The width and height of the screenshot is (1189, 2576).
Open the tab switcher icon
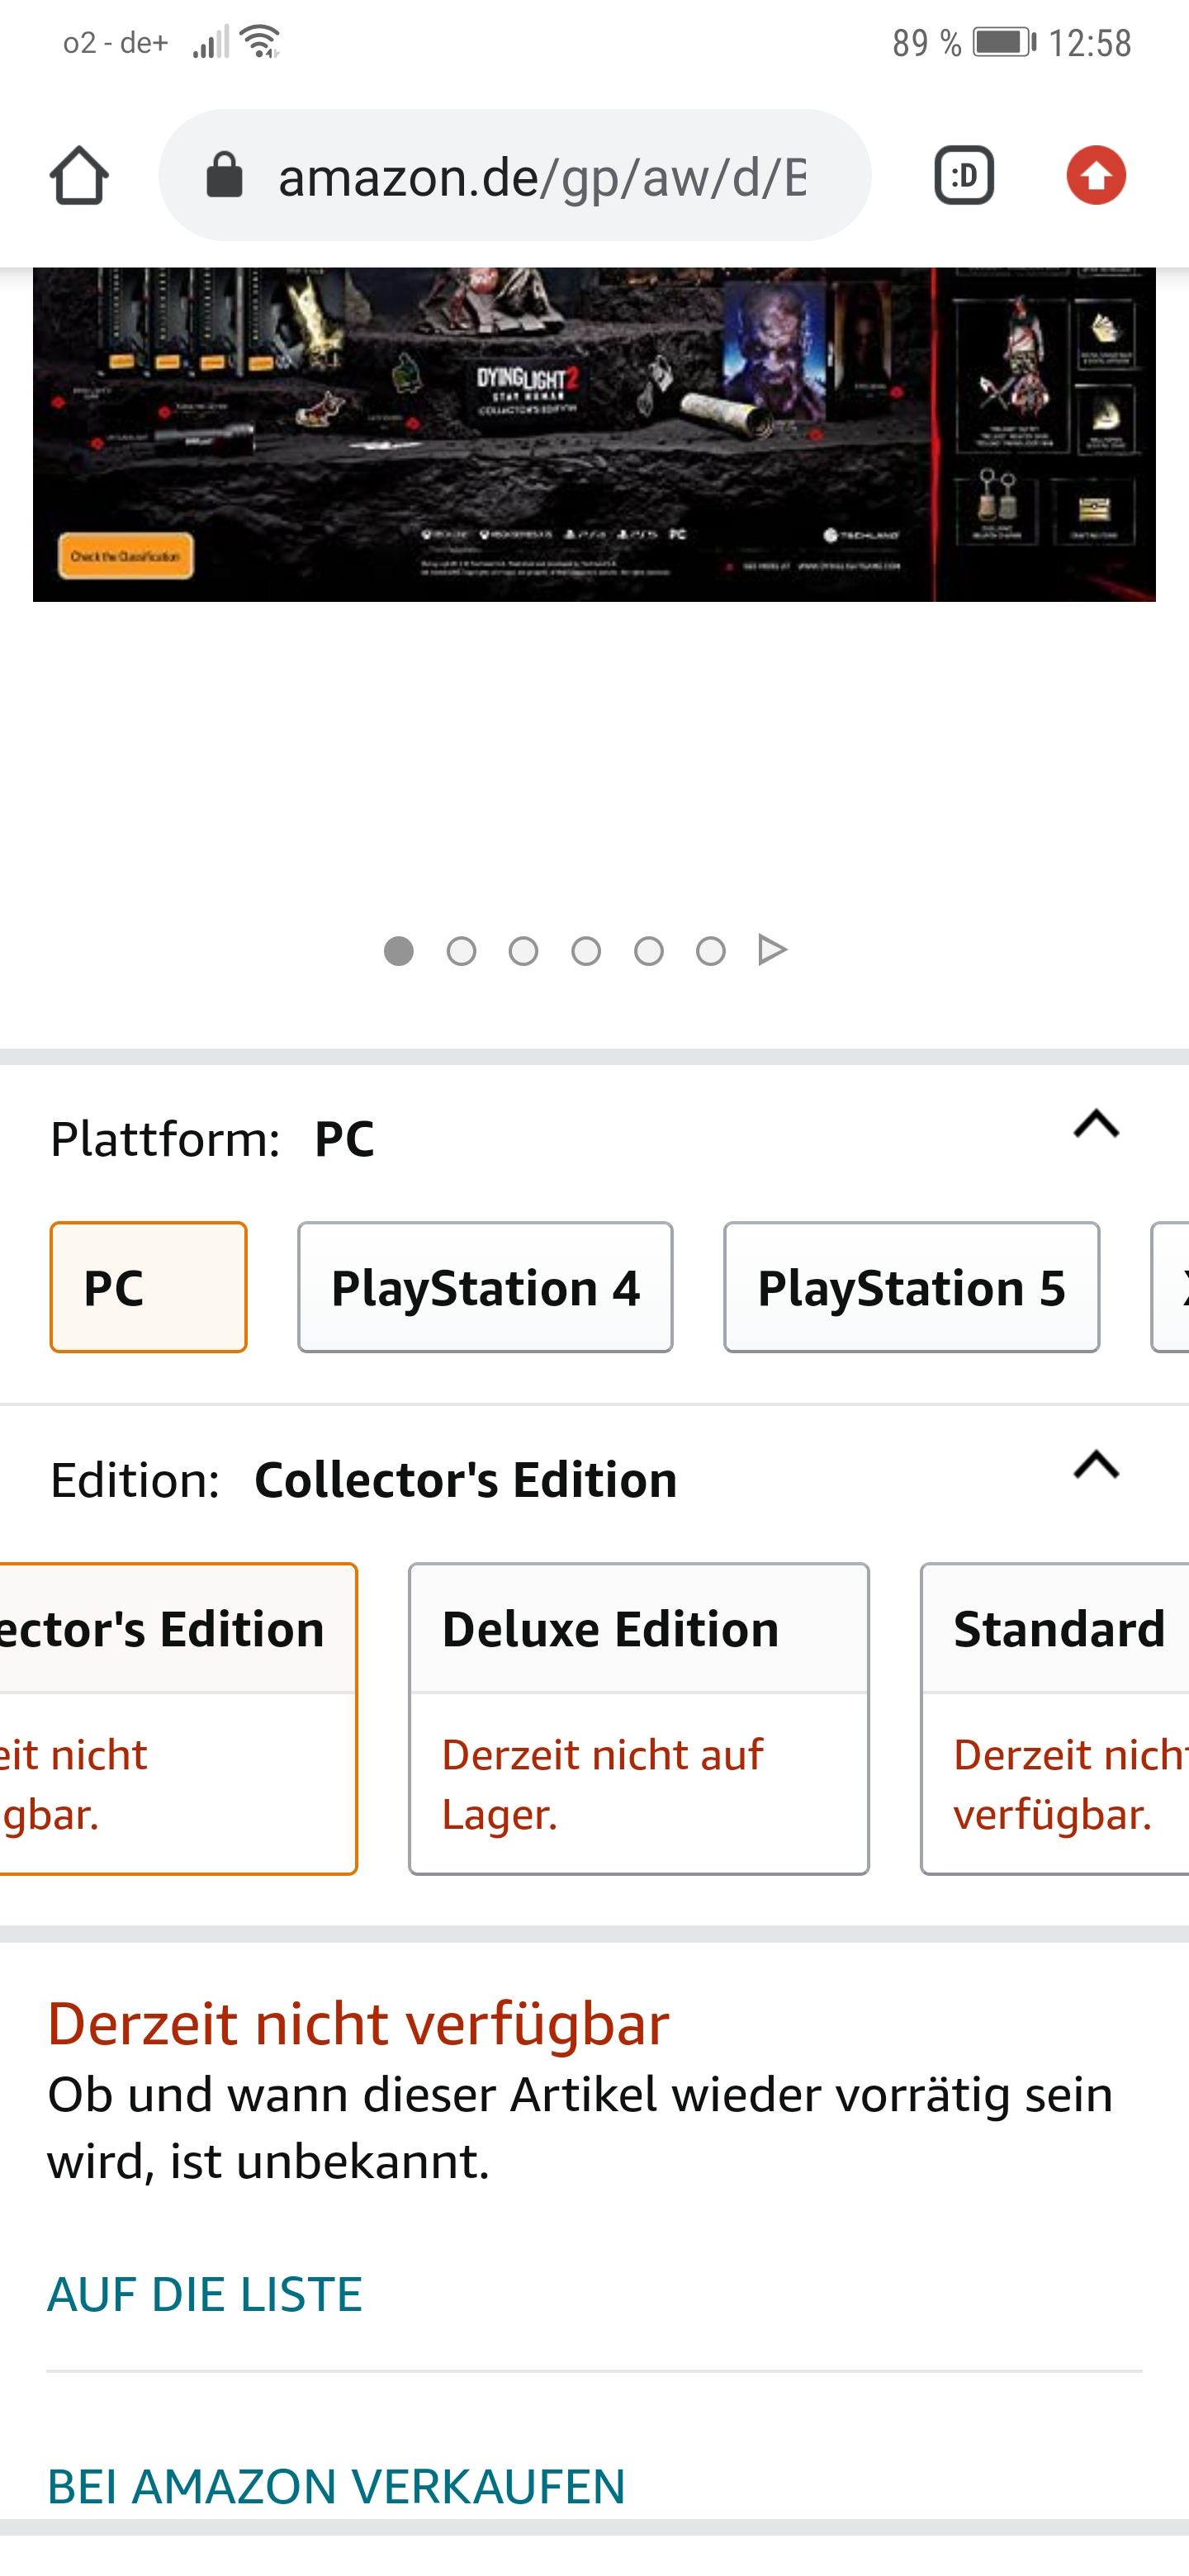pos(964,176)
